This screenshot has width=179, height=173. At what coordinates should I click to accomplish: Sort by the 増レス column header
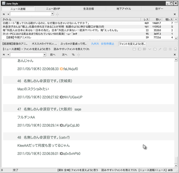[x=168, y=19]
